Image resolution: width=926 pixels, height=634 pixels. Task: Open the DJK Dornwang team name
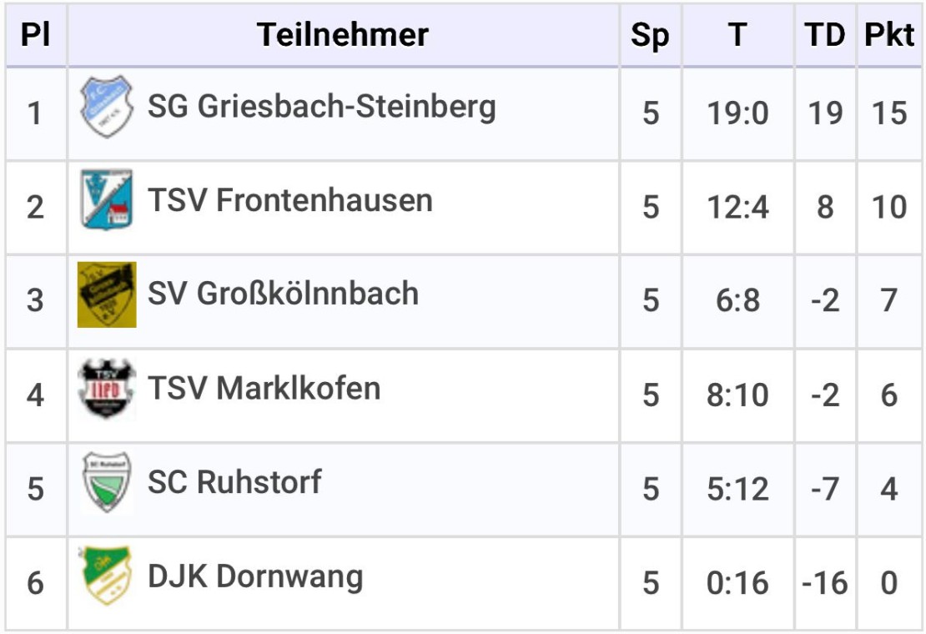[255, 576]
